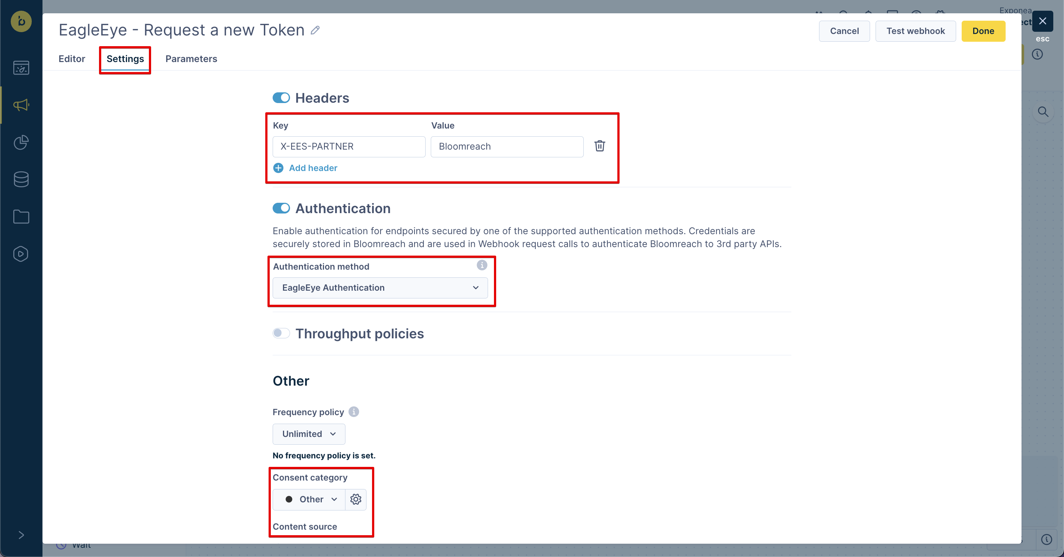Screen dimensions: 1064x557
Task: Open Campaigns megaphone icon in sidebar
Action: (x=21, y=105)
